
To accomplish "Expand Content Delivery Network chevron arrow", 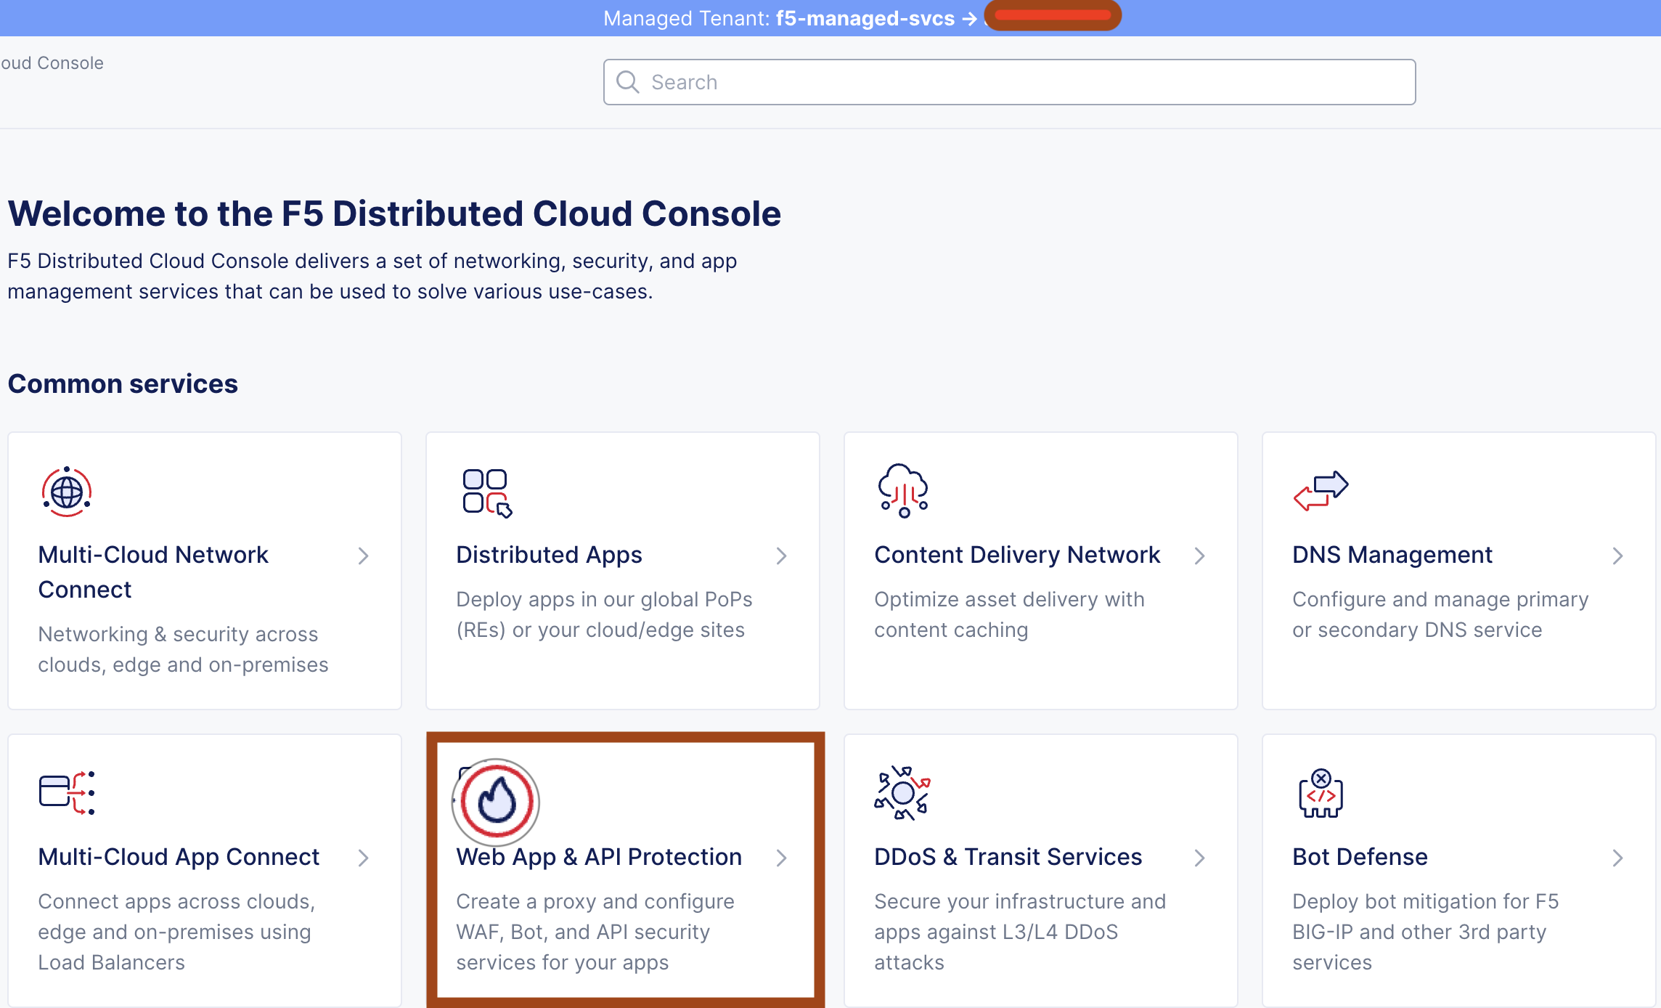I will (x=1200, y=556).
